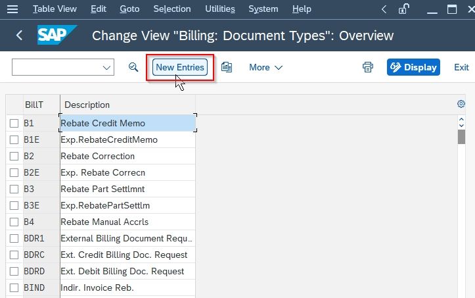Click the lock icon in the title bar
Image resolution: width=475 pixels, height=298 pixels.
(x=403, y=9)
